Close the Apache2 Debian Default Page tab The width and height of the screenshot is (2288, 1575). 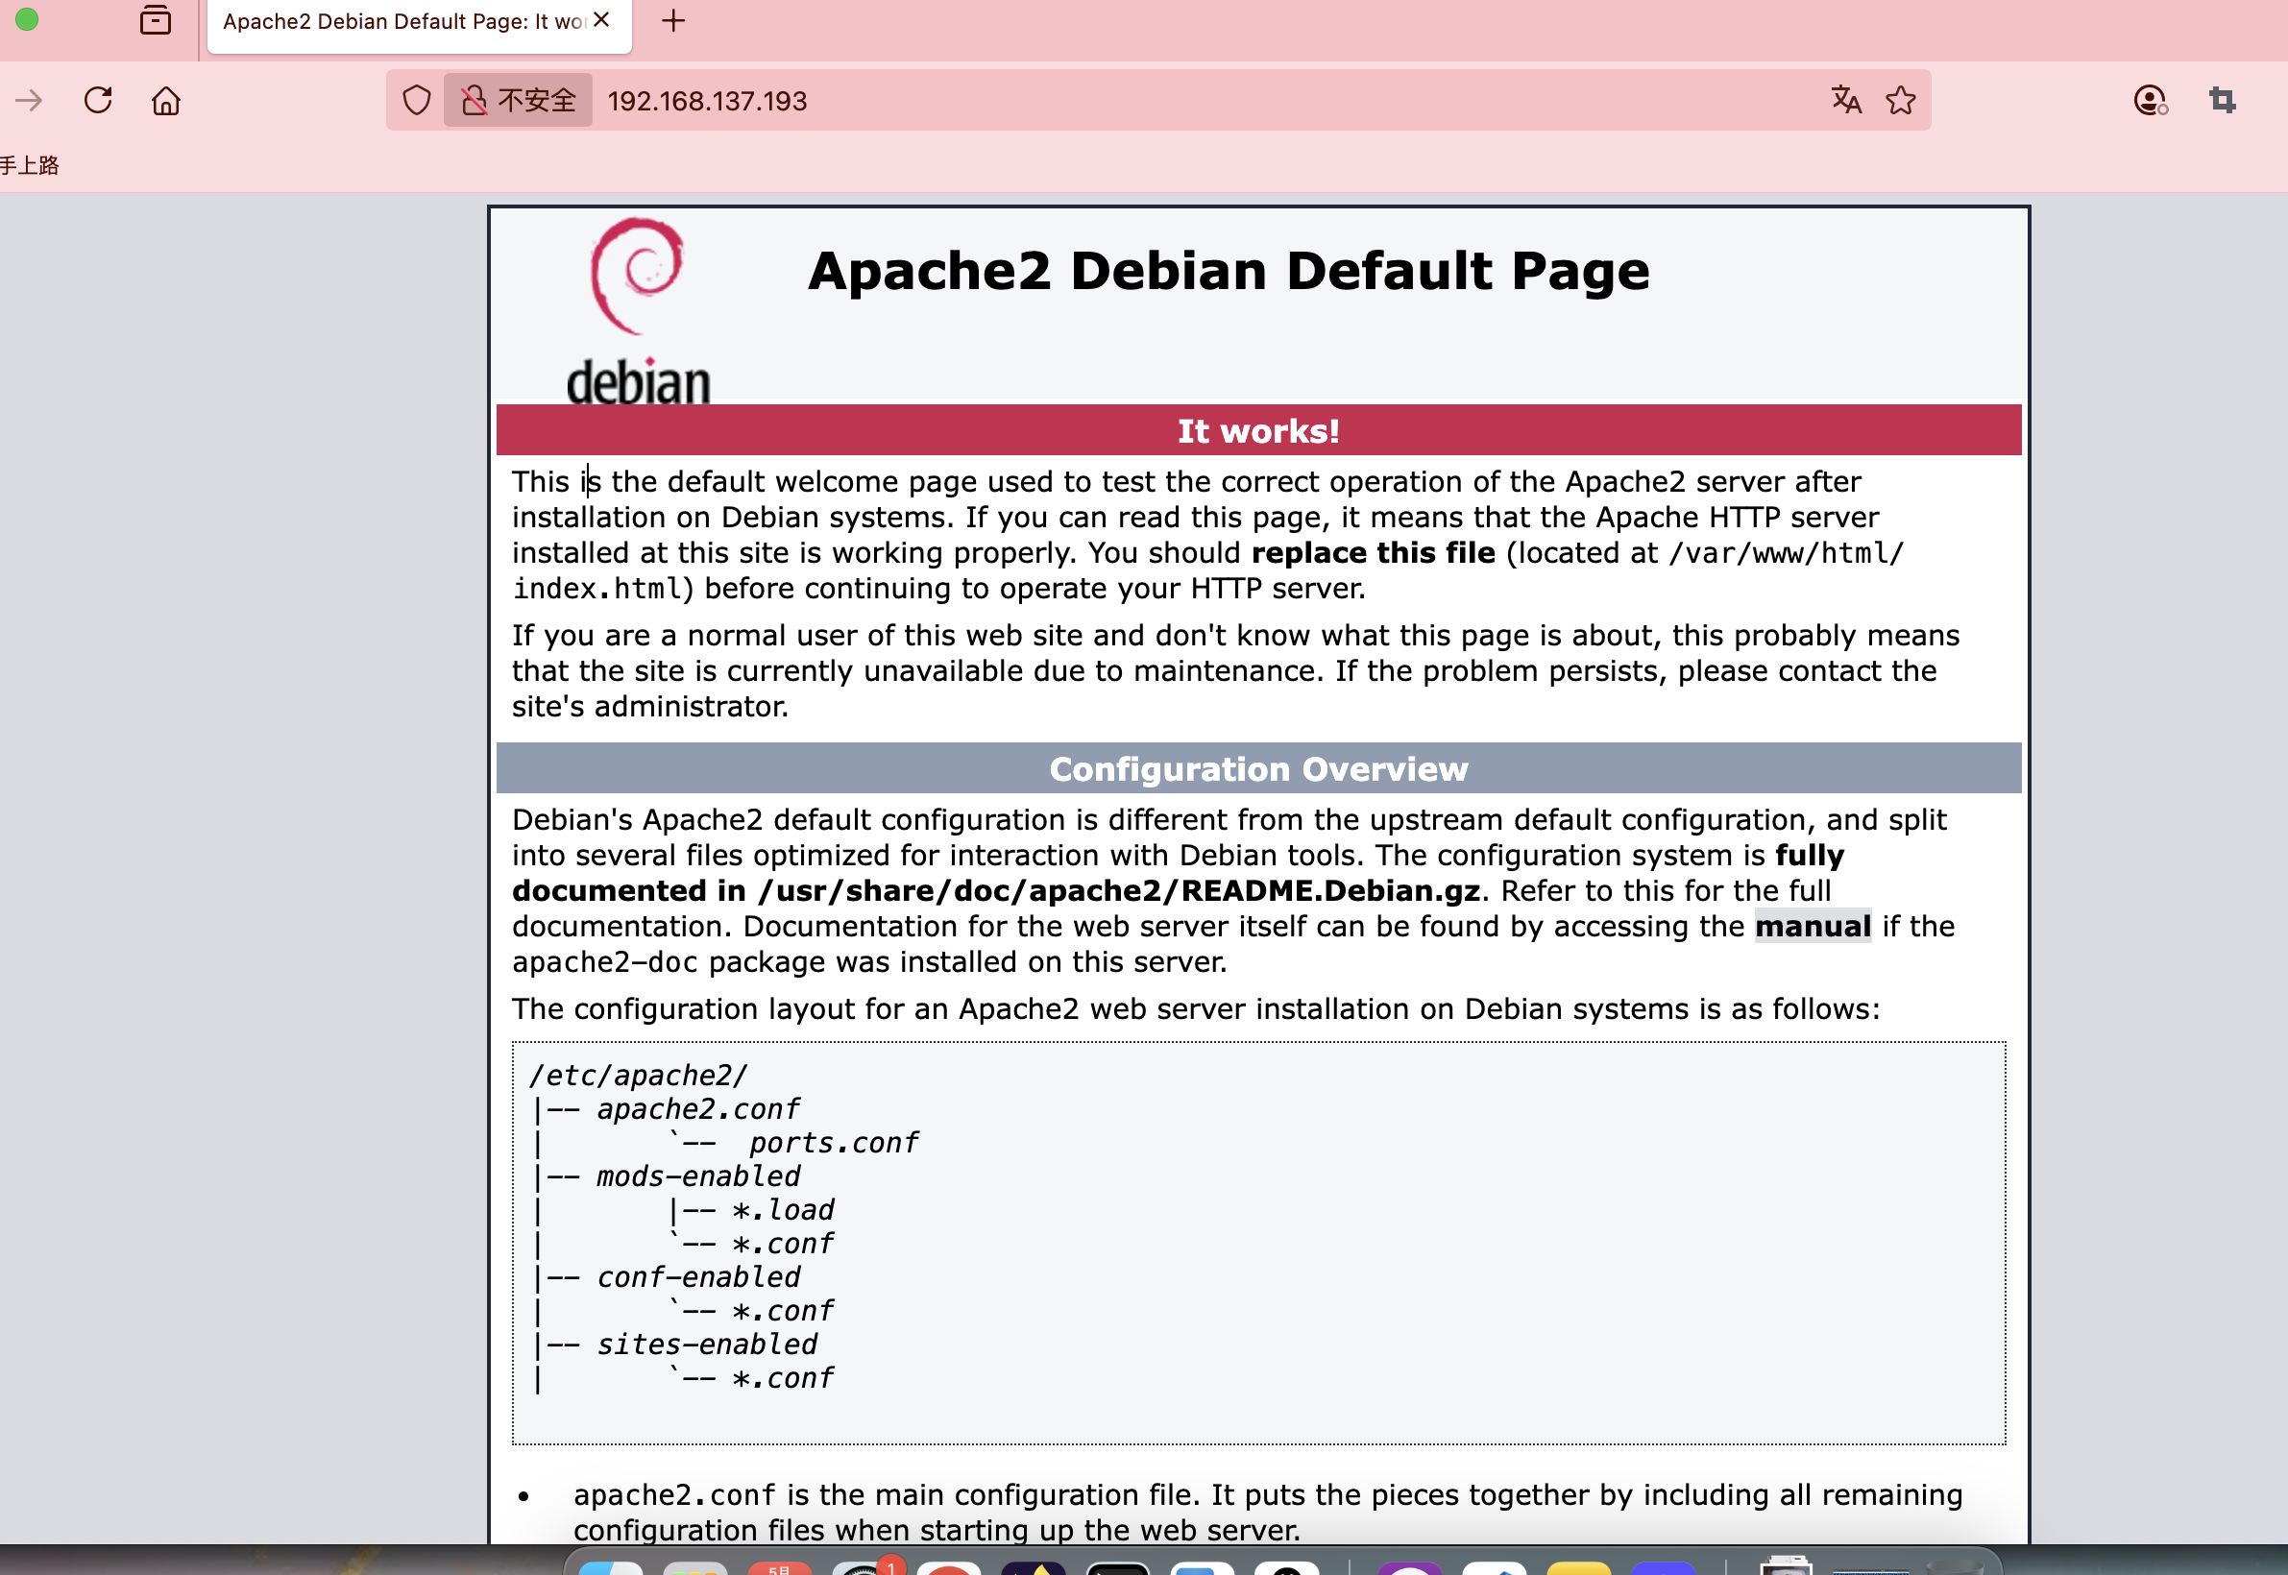[602, 20]
